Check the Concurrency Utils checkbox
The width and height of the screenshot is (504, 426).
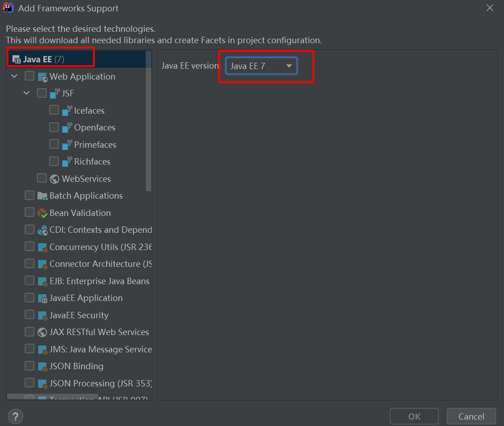[x=30, y=246]
